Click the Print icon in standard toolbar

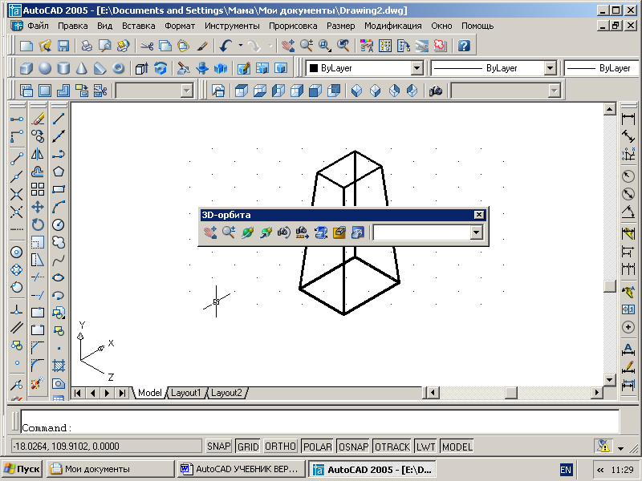[x=87, y=46]
